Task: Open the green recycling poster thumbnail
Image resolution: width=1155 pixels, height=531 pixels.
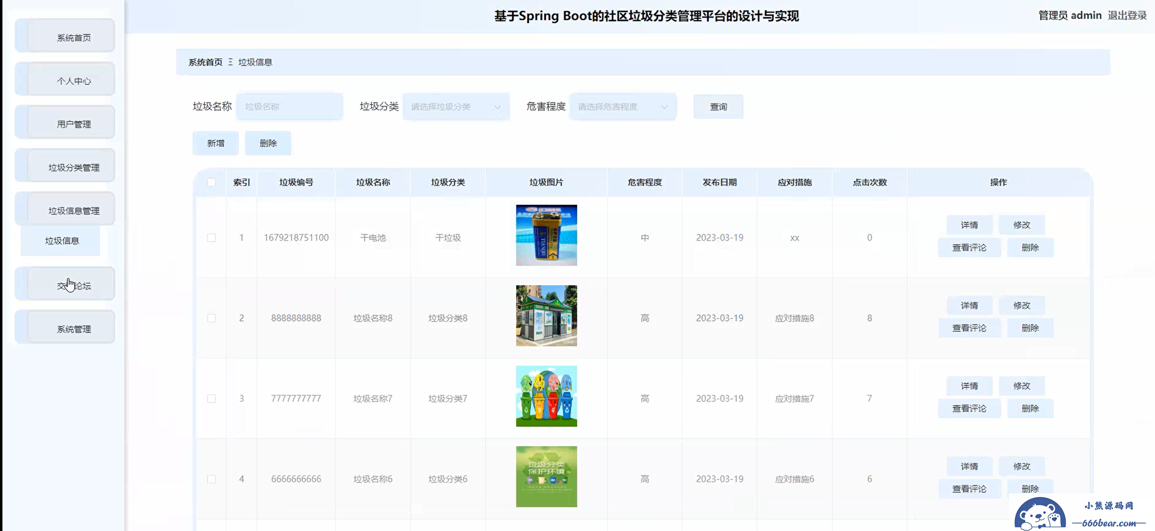Action: point(546,476)
